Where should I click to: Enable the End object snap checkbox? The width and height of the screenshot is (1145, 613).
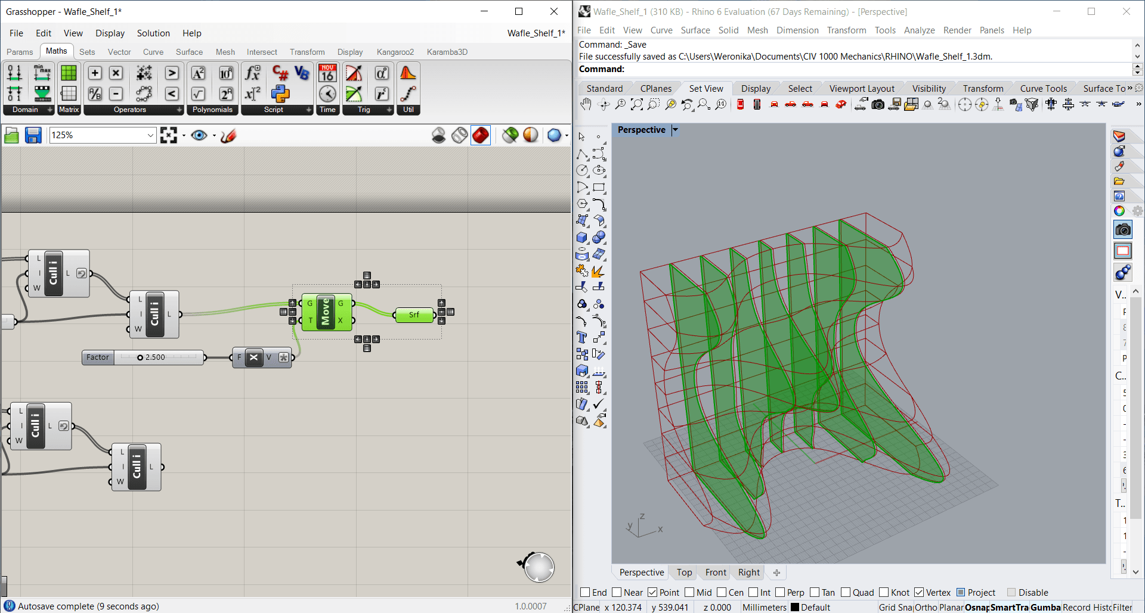pyautogui.click(x=585, y=592)
